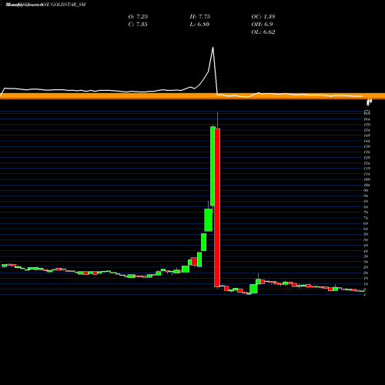The image size is (385, 385).
Task: Click the tall red crash candlestick
Action: (217, 207)
